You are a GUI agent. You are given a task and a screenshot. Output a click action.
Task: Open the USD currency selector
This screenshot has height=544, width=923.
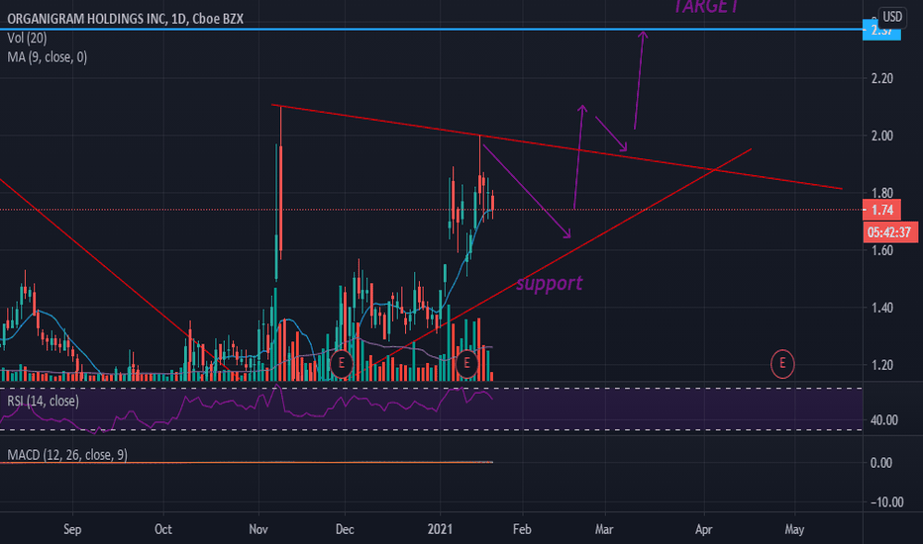tap(892, 17)
